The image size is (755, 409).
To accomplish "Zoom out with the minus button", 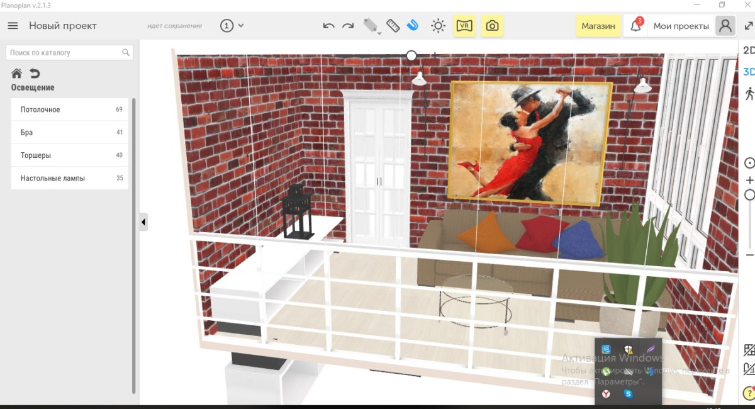I will (749, 255).
